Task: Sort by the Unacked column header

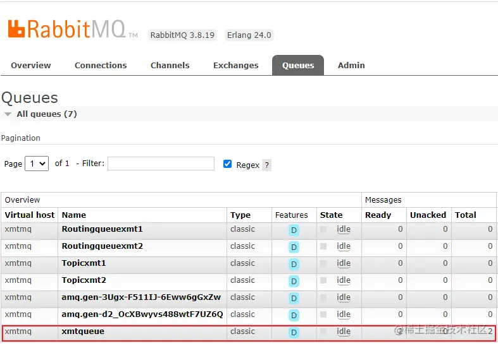Action: tap(428, 215)
